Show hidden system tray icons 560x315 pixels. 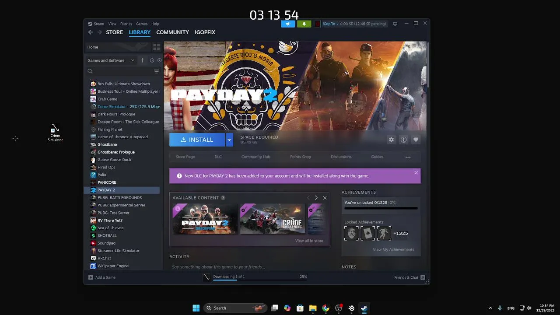pyautogui.click(x=490, y=308)
